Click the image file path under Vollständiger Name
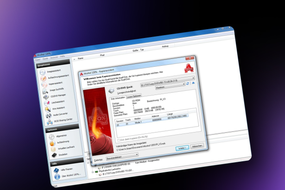 point(141,147)
